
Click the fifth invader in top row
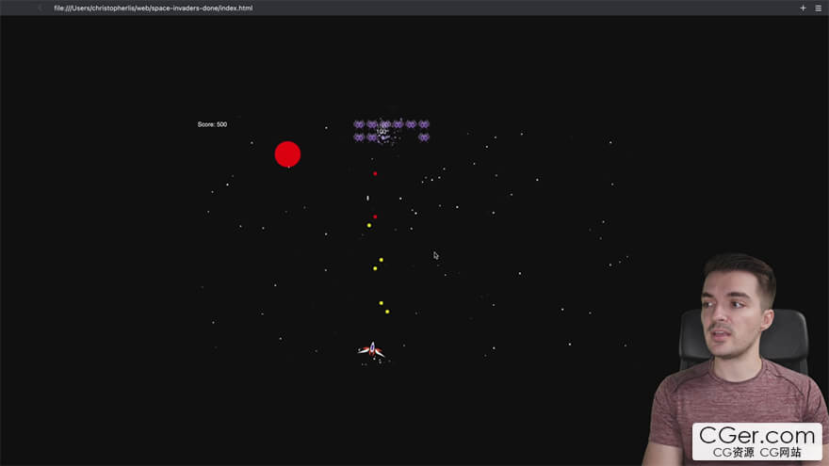(x=411, y=124)
